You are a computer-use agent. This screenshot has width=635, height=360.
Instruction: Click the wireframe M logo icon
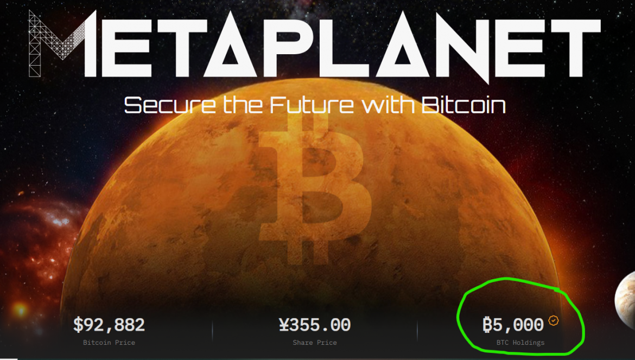[48, 44]
